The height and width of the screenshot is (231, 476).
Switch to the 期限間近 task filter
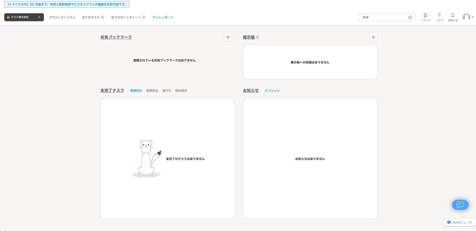tap(152, 91)
